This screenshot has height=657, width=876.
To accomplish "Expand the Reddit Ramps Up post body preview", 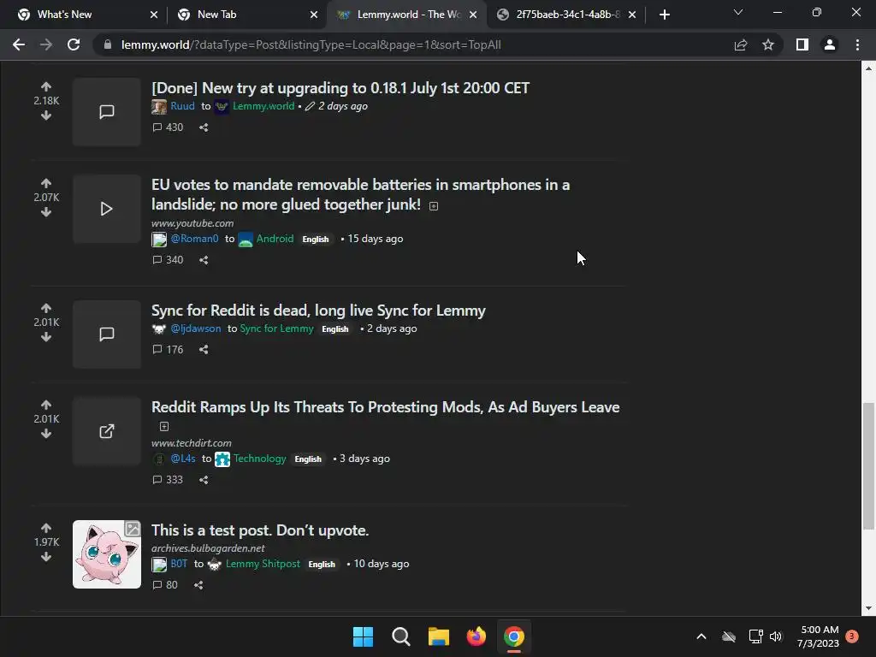I will pos(163,426).
